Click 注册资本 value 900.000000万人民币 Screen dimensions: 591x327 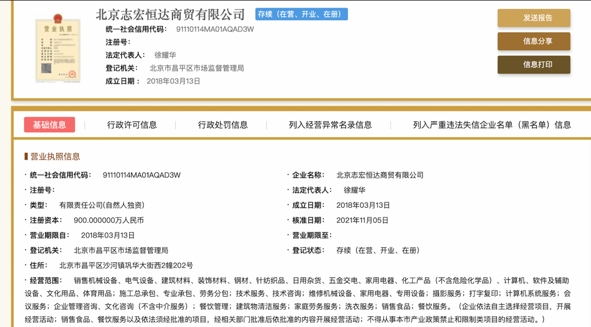109,220
